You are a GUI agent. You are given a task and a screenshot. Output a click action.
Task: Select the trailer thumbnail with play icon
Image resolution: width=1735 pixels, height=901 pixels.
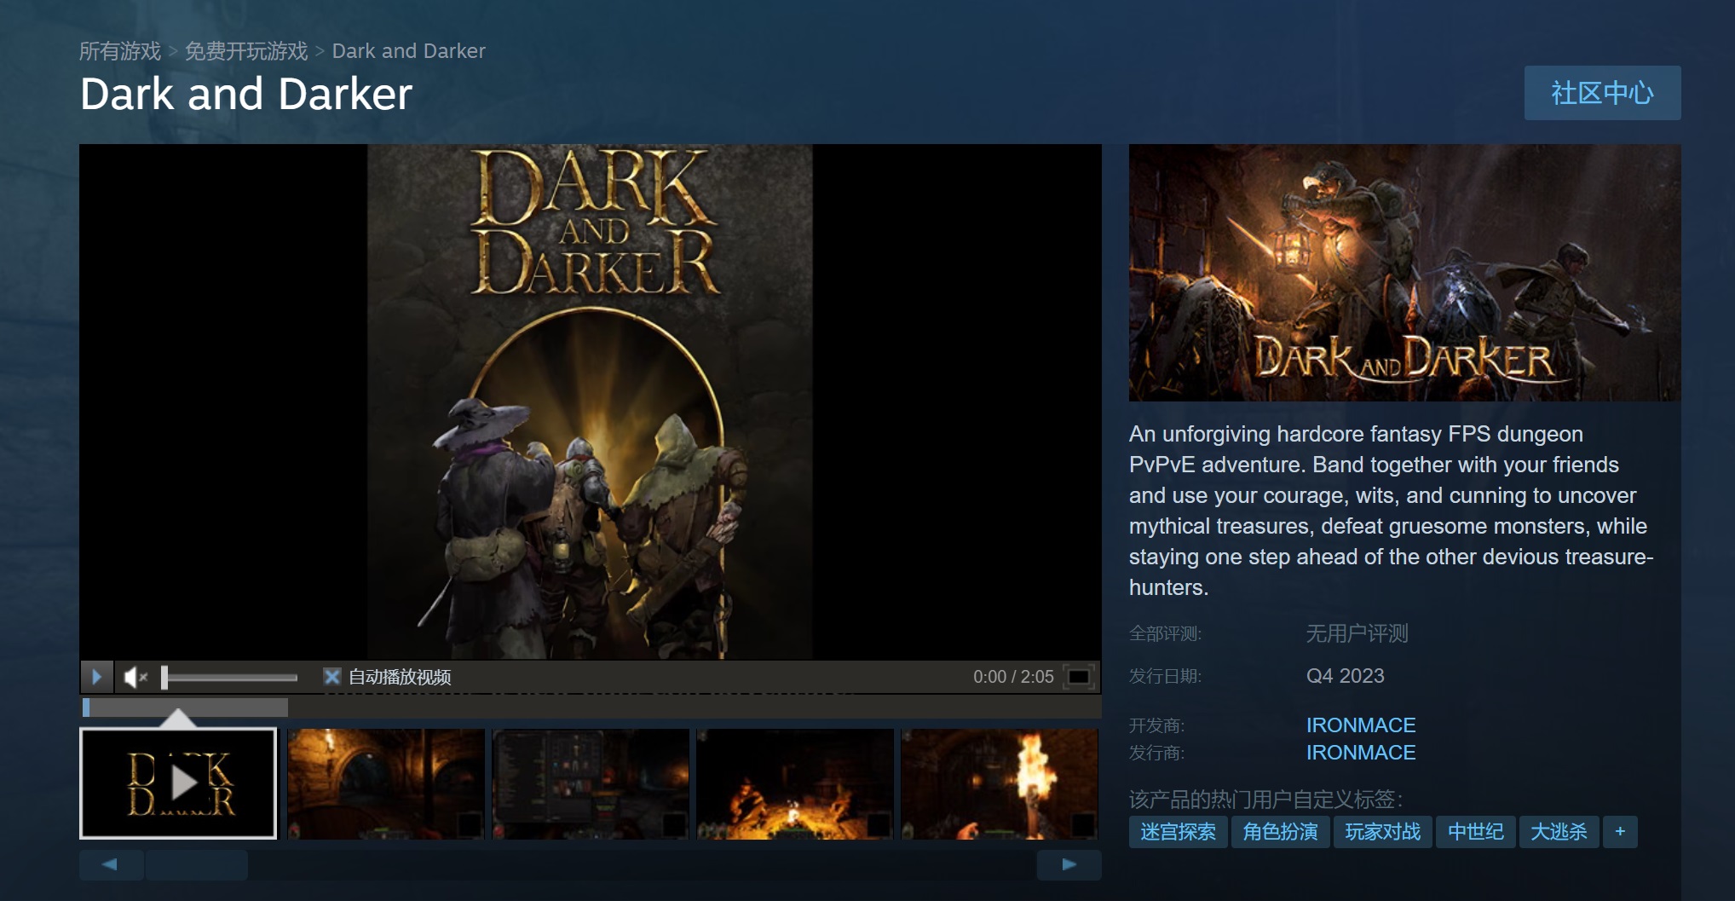(x=178, y=783)
